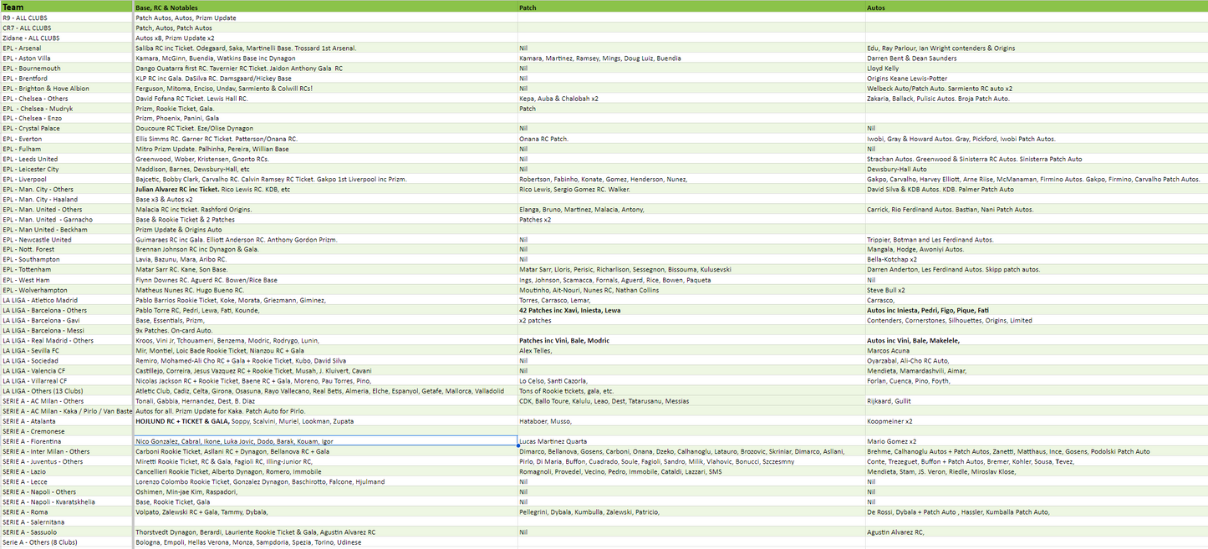The width and height of the screenshot is (1208, 549).
Task: Click the 'Patch' column header
Action: 691,7
